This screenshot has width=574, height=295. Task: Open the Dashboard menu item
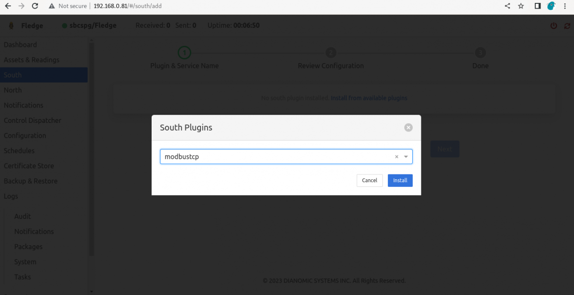pyautogui.click(x=20, y=44)
